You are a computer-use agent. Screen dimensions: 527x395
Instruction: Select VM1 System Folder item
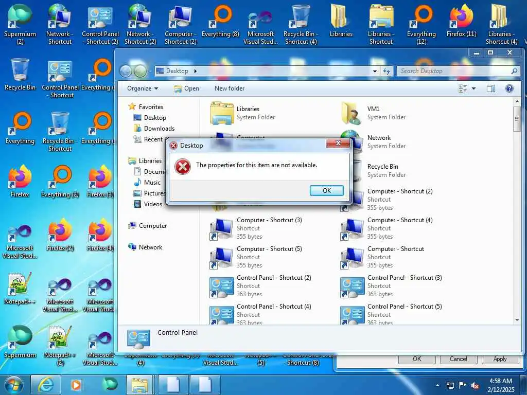tap(373, 113)
